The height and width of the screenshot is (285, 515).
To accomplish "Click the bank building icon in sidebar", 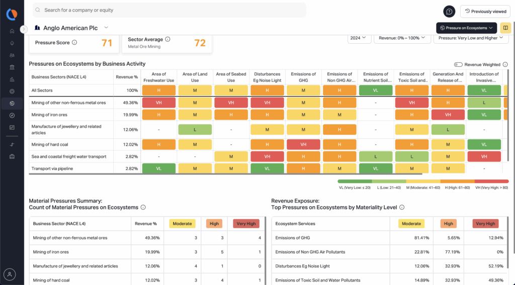I will 12,67.
